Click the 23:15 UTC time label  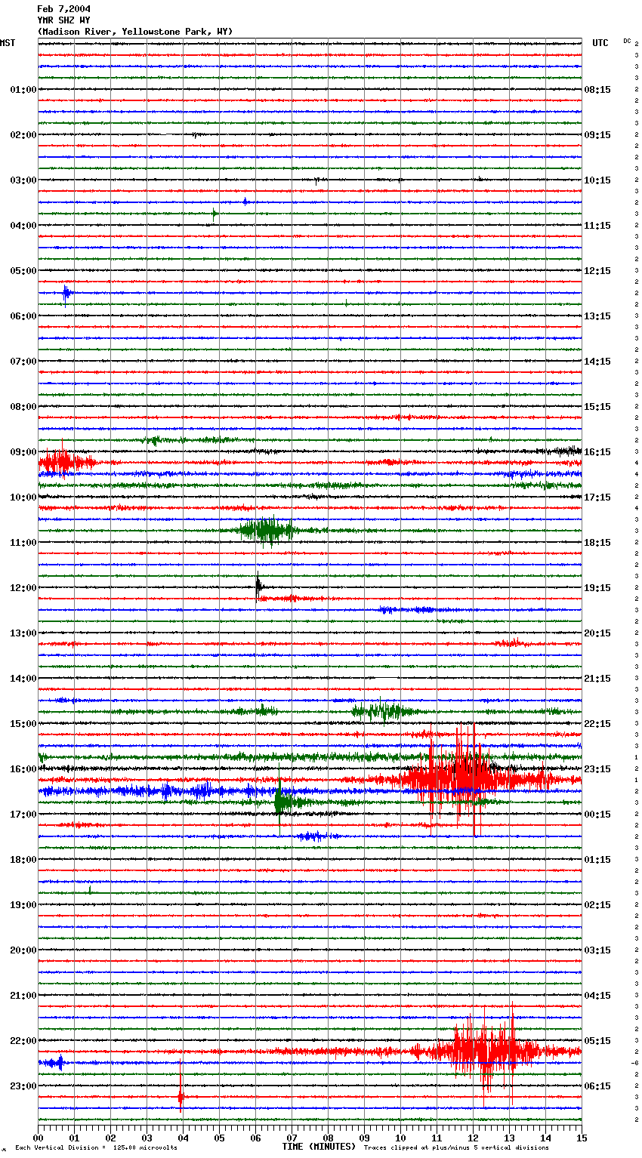coord(597,769)
